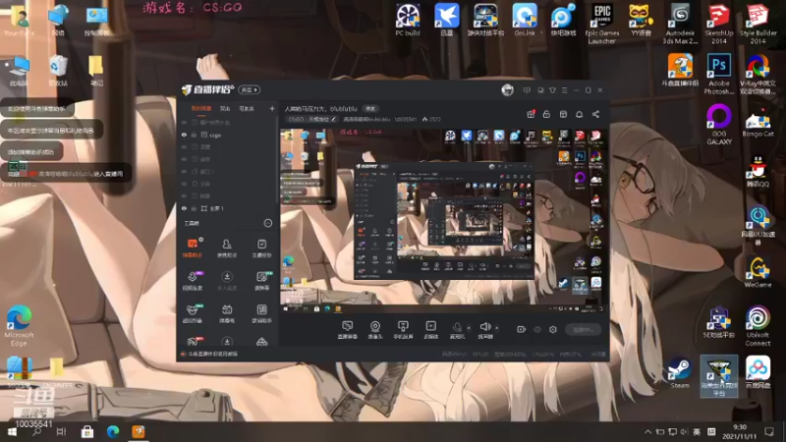Open the Steam desktop shortcut

tap(680, 373)
